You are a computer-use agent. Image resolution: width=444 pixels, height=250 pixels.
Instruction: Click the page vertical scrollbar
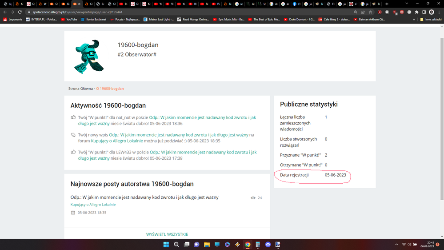442,119
